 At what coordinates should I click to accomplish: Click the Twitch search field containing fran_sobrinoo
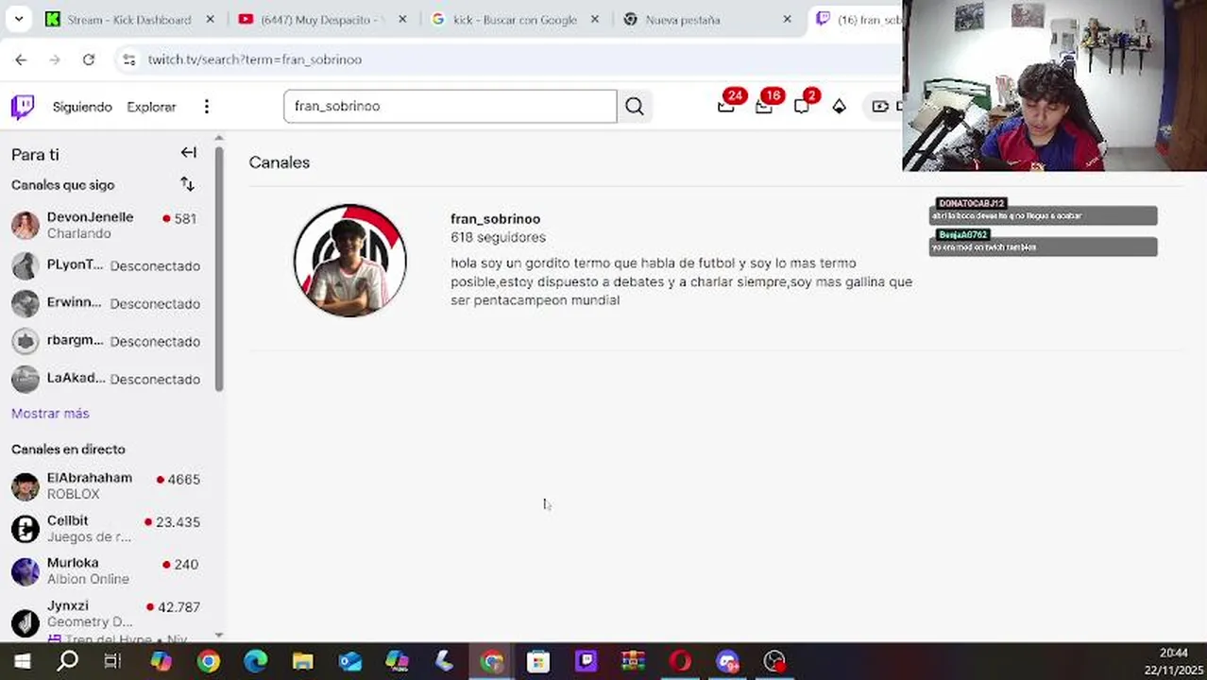click(450, 107)
